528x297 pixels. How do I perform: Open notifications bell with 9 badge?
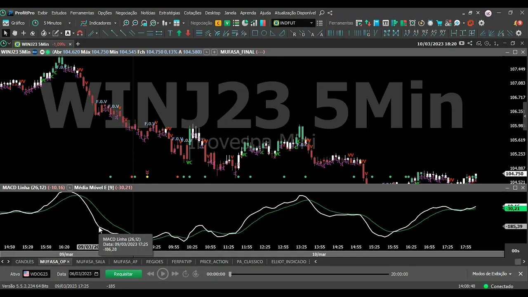(x=517, y=23)
